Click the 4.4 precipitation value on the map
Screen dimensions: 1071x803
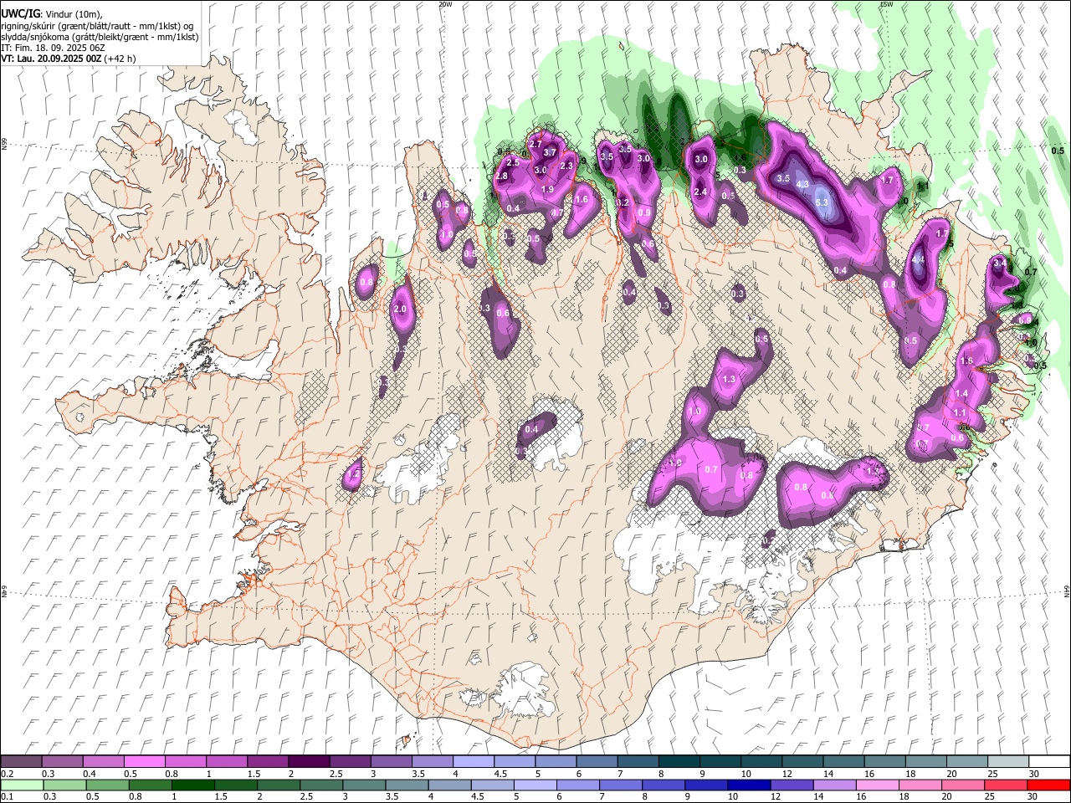point(918,259)
